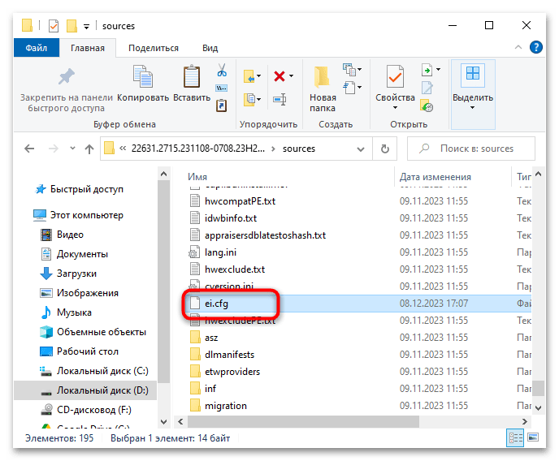Click the Open file icon in ribbon
The height and width of the screenshot is (461, 559).
(427, 70)
